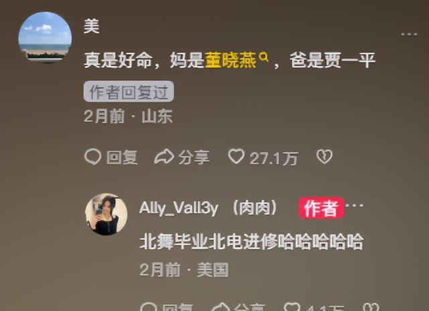
Task: Open three-dot menu beside 作者 badge
Action: point(355,205)
